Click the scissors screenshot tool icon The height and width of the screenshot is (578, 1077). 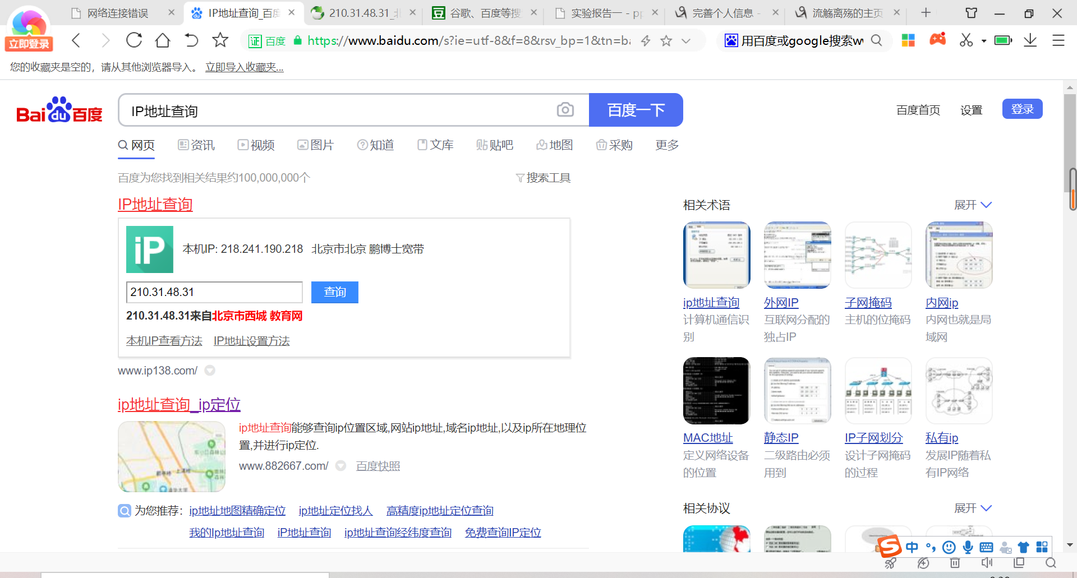click(966, 40)
